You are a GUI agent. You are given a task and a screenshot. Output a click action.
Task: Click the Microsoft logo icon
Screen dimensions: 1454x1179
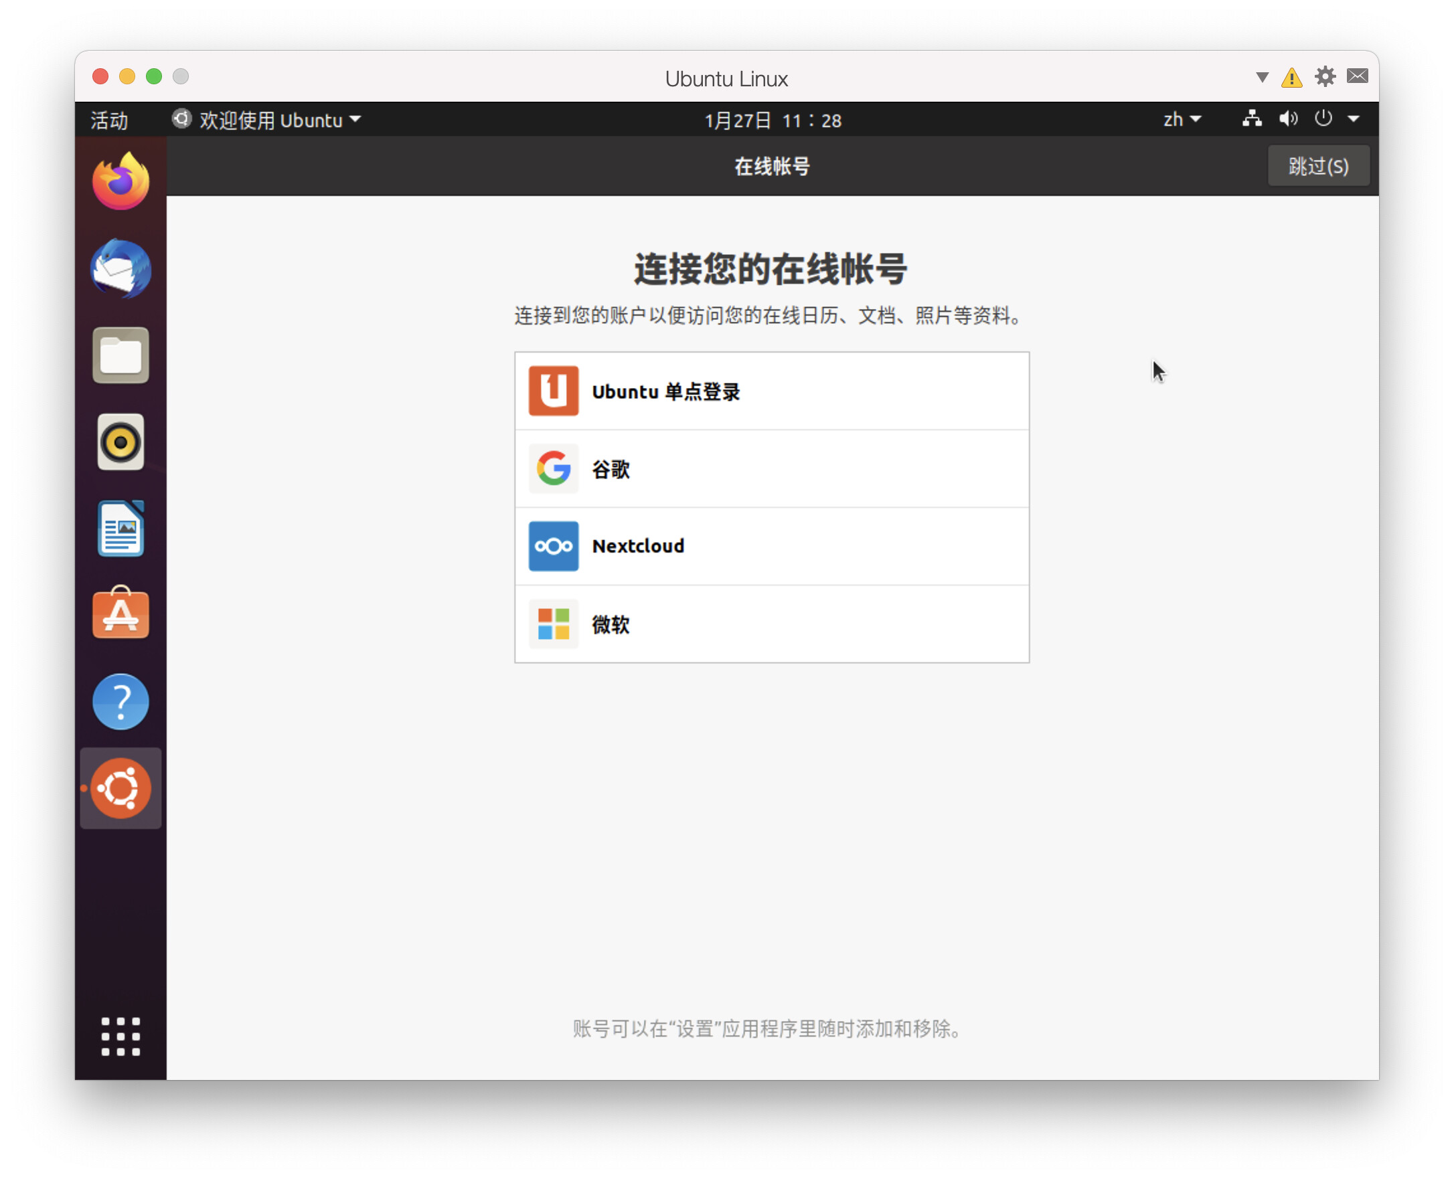coord(554,624)
